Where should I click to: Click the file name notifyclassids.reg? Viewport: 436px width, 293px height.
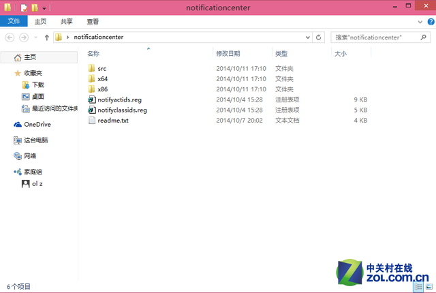pos(123,110)
